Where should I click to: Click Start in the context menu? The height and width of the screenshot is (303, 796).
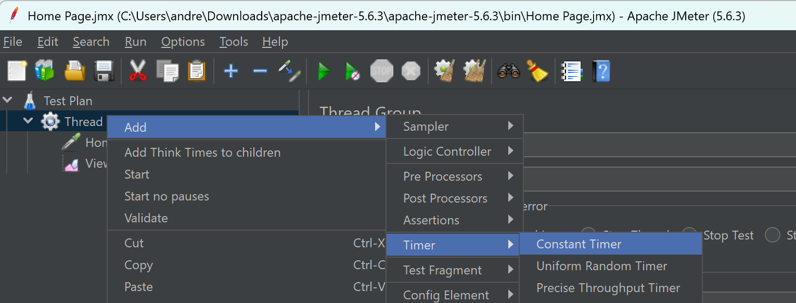point(247,174)
